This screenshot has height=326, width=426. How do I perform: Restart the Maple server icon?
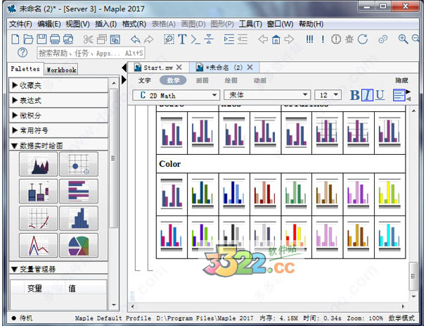coord(363,39)
